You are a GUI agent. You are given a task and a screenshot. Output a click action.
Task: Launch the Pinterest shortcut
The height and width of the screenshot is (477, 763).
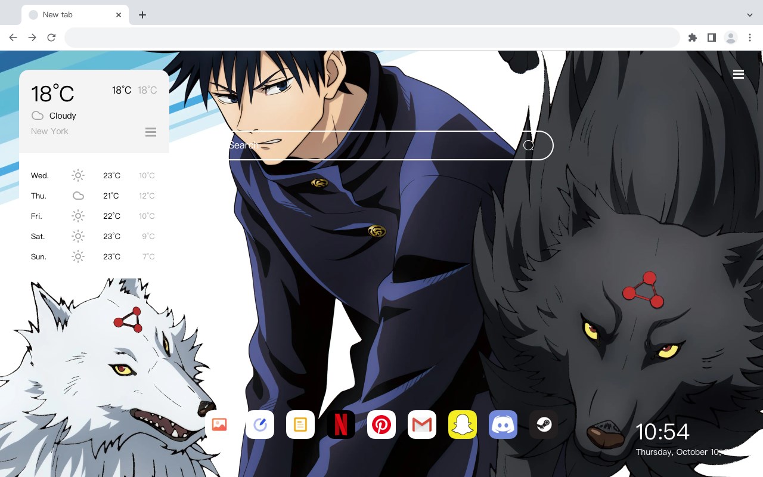coord(381,425)
